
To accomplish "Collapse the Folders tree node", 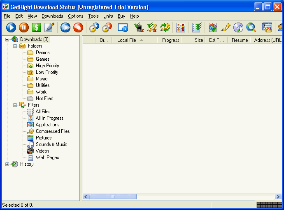I will (15, 46).
